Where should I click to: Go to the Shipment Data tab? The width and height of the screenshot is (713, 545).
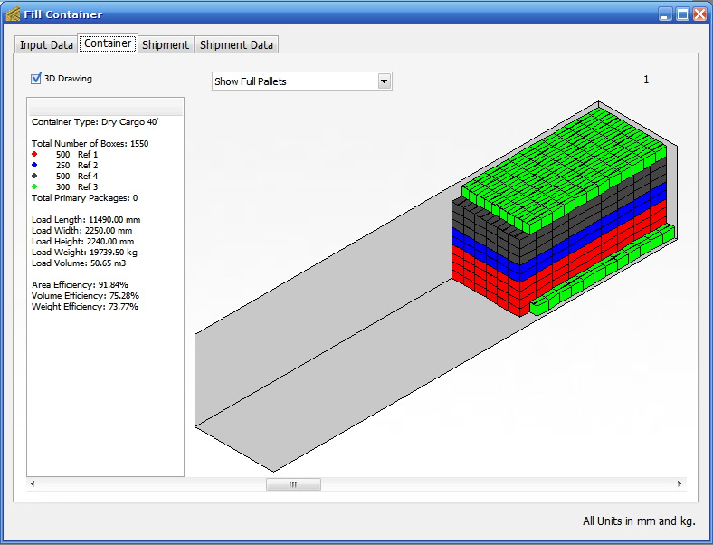click(x=236, y=45)
